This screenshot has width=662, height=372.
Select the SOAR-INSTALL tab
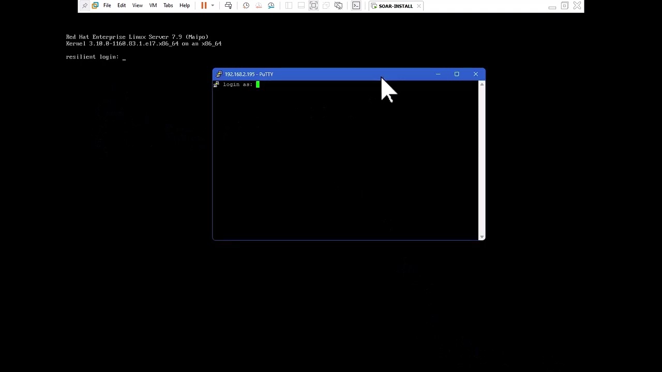(x=396, y=6)
